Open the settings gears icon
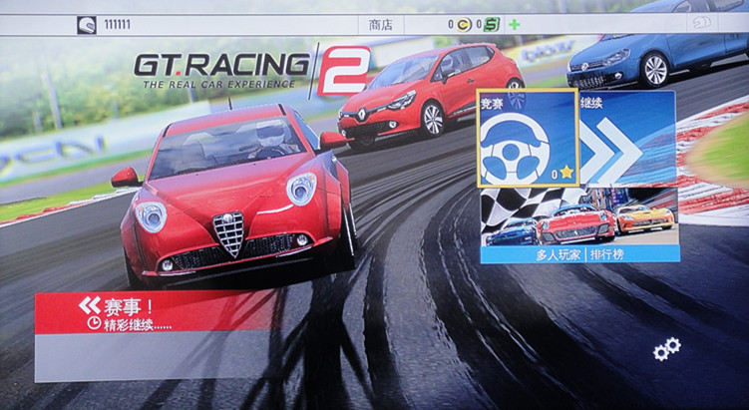 (667, 349)
